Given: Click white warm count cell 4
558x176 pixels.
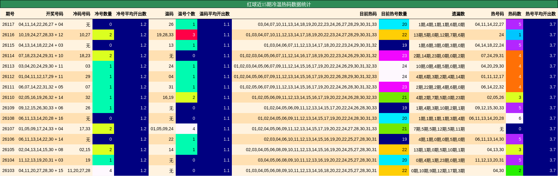Looking at the screenshot, I should [187, 129].
